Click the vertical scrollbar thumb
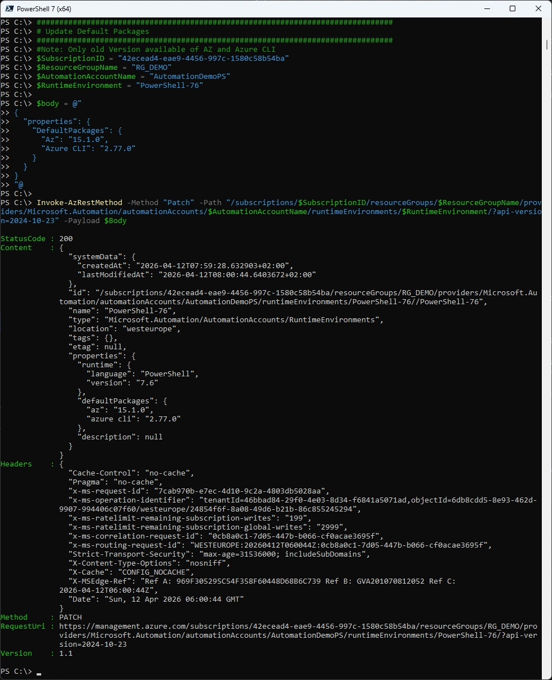 click(547, 45)
